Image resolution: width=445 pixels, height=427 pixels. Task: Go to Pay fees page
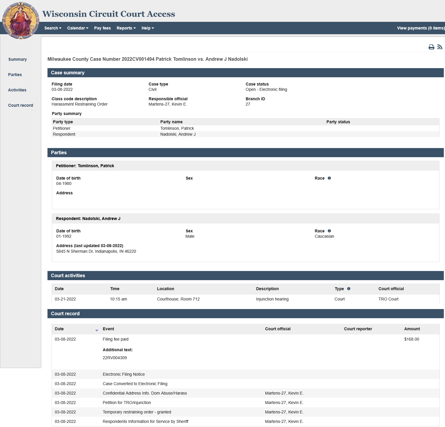coord(102,28)
